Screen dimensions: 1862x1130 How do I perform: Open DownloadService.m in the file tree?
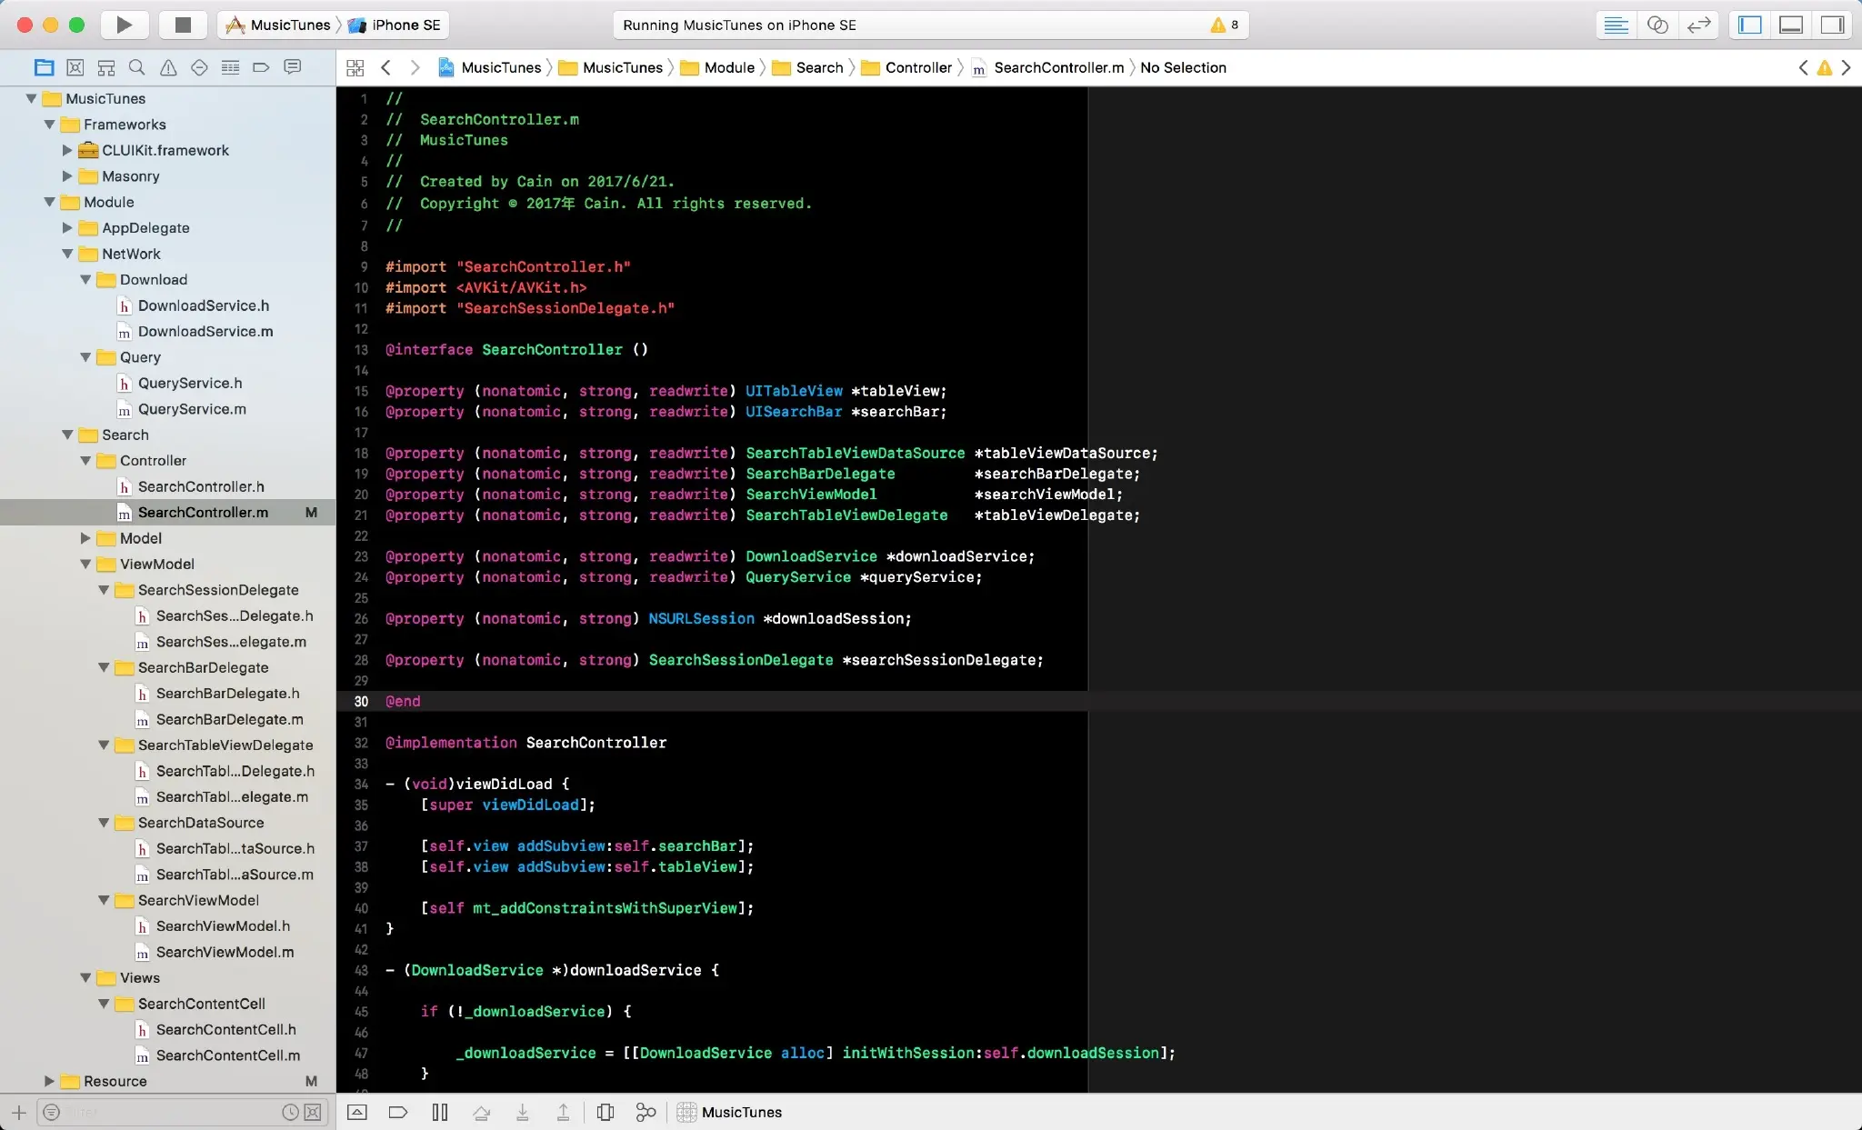point(205,332)
